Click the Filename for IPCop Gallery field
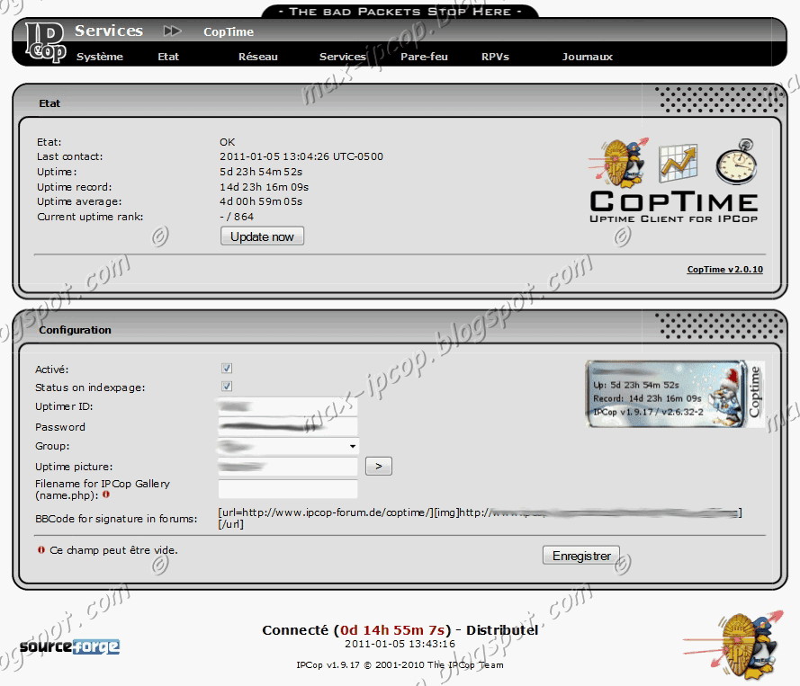This screenshot has width=800, height=686. [x=288, y=489]
